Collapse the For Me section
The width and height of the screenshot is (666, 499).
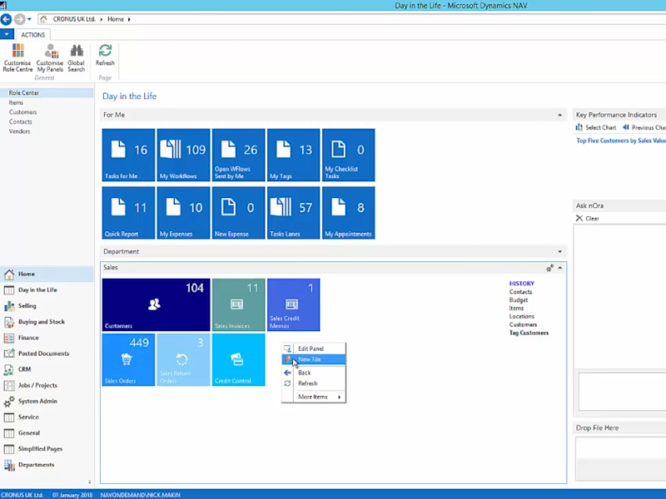tap(559, 115)
